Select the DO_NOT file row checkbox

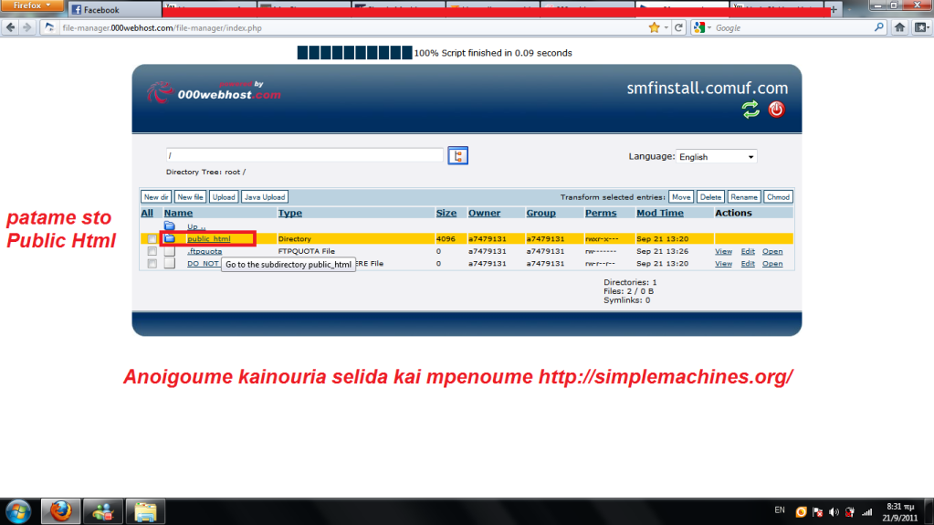pos(152,264)
